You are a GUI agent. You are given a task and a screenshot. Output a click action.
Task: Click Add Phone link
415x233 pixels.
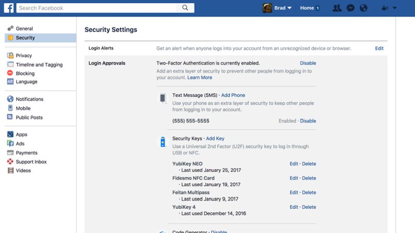click(x=233, y=95)
